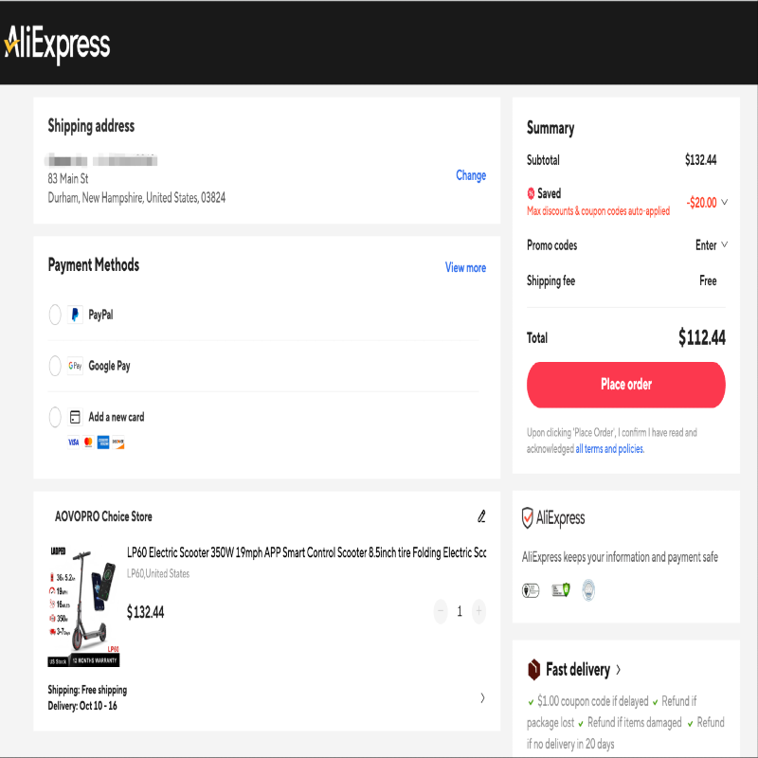Image resolution: width=758 pixels, height=758 pixels.
Task: Click the edit pencil icon for AOVOPRO store
Action: click(481, 516)
